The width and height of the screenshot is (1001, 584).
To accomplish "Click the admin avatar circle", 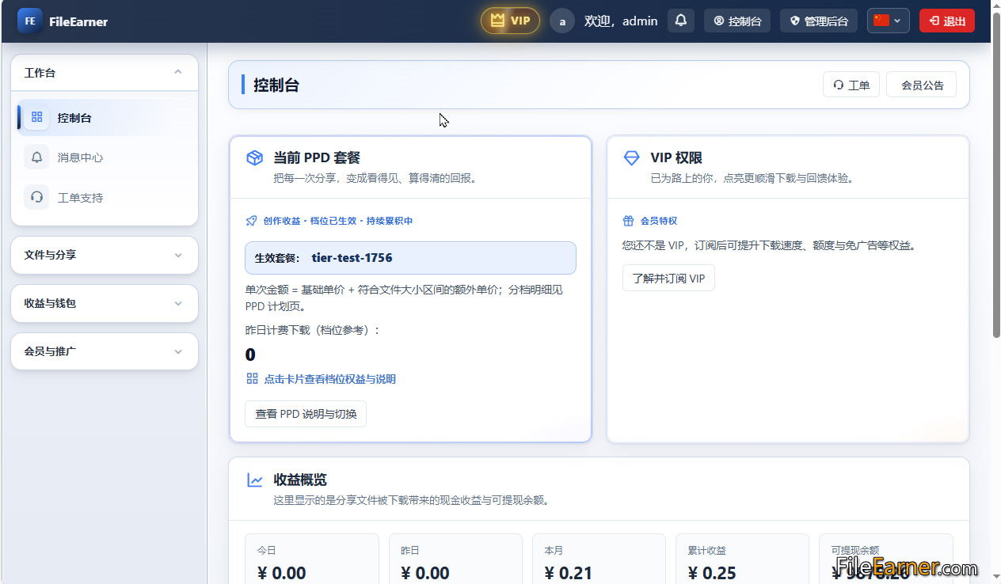I will click(x=562, y=21).
